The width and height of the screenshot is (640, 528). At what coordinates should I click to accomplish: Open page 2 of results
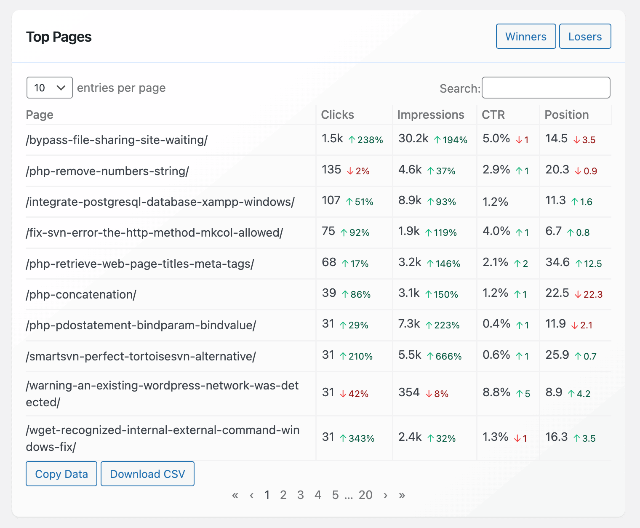pyautogui.click(x=283, y=495)
